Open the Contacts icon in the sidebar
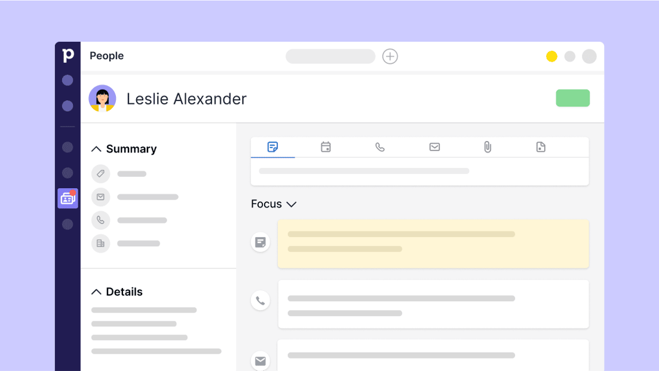Image resolution: width=659 pixels, height=371 pixels. click(x=68, y=198)
